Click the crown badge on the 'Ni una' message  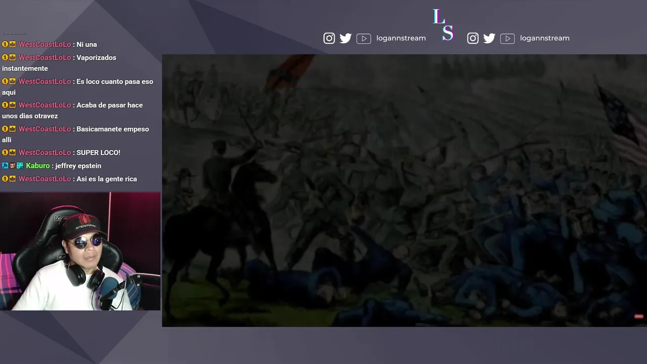[x=13, y=44]
